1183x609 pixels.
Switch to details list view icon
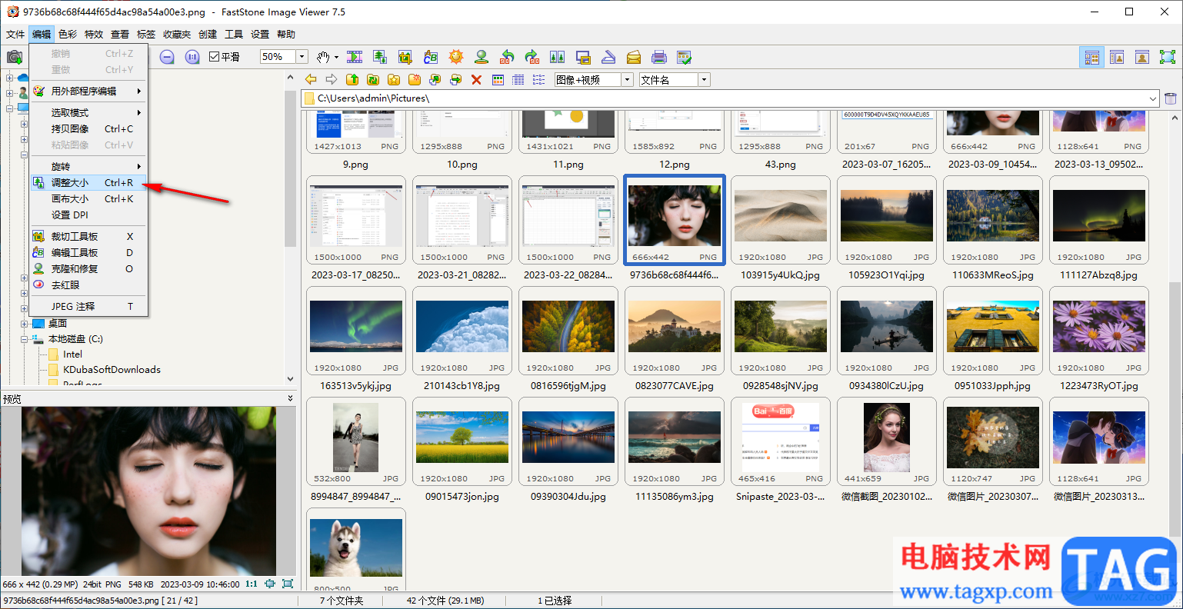(x=518, y=79)
